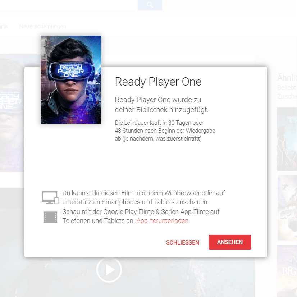Image resolution: width=297 pixels, height=297 pixels.
Task: Click the ANSEHEN button to watch
Action: point(230,242)
